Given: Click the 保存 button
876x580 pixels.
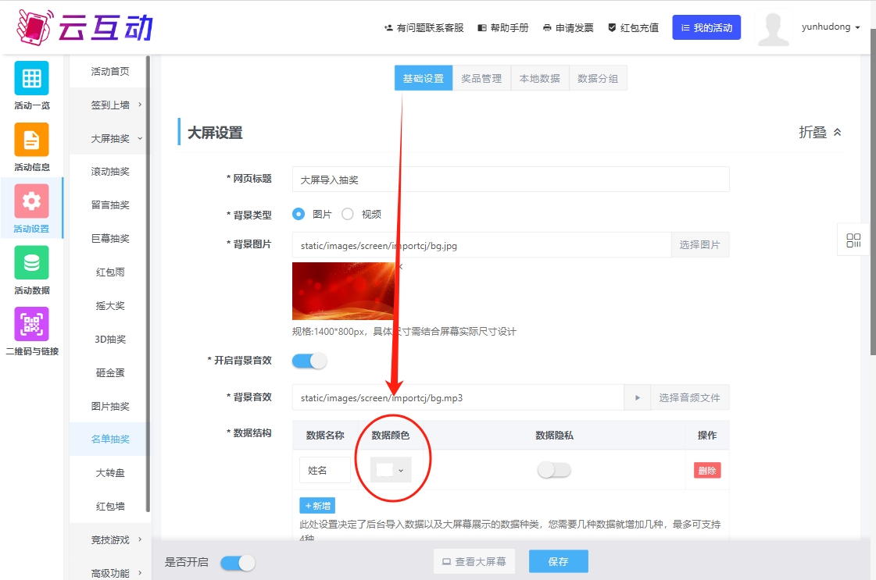Looking at the screenshot, I should pos(558,561).
